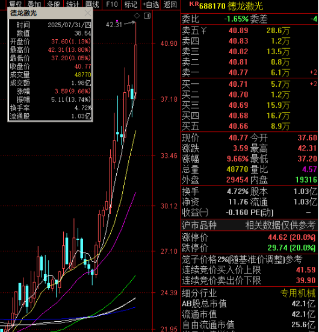Screen dimensions: 319x332
Task: Click the 叠加 toolbar button
Action: coord(34,4)
